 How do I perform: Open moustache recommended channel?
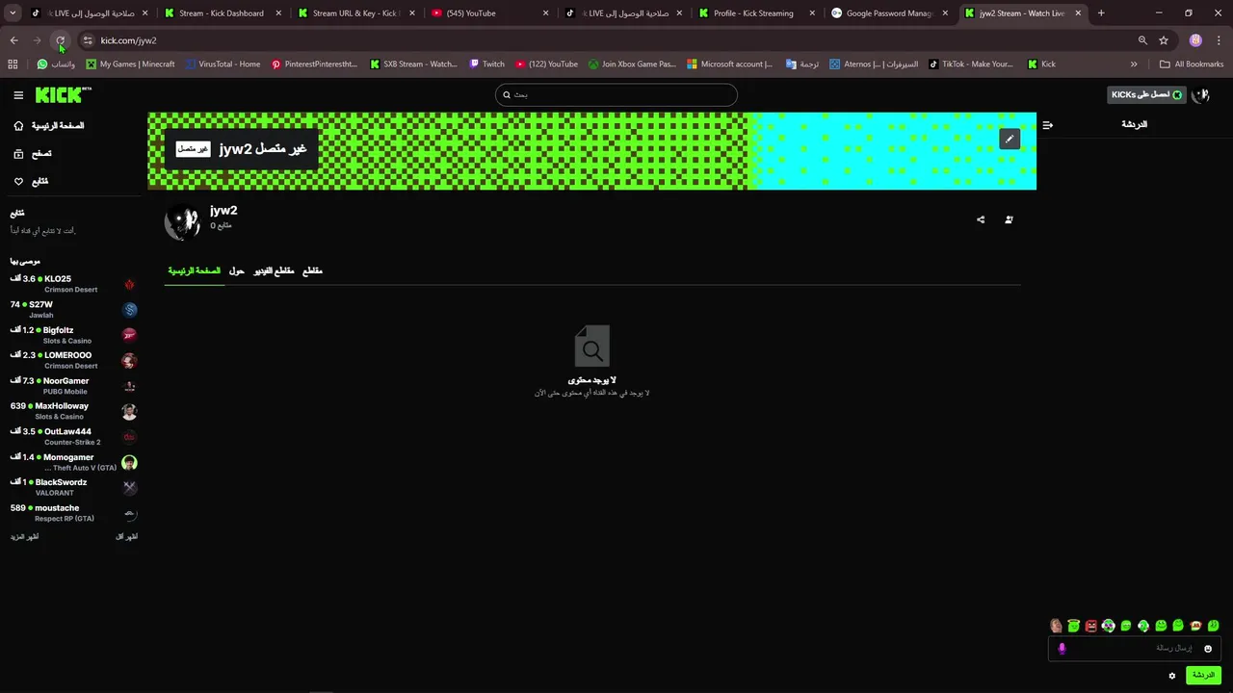73,513
